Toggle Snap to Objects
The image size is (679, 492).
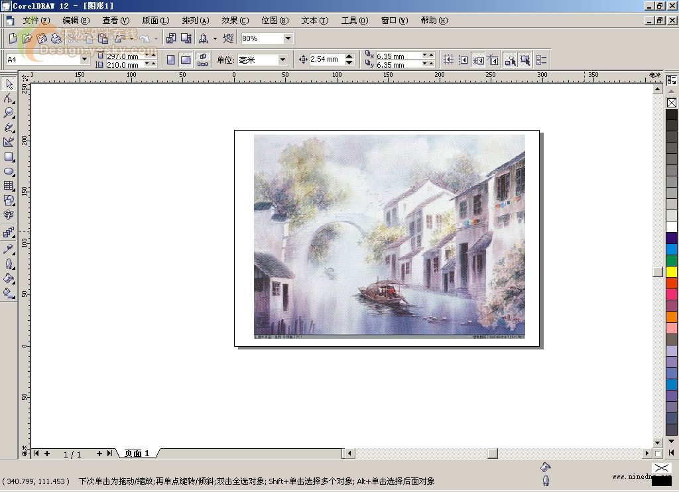tap(478, 60)
